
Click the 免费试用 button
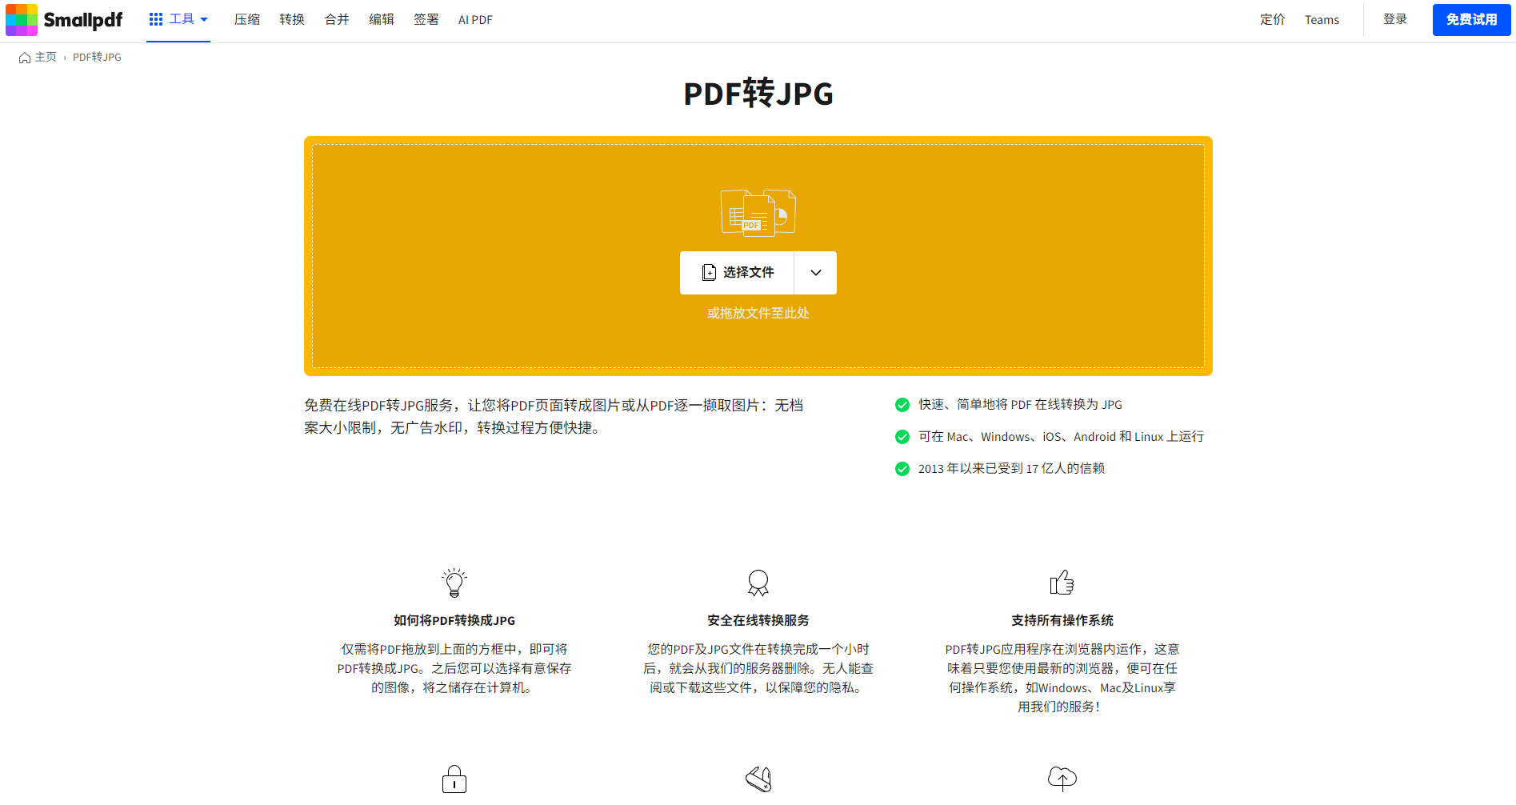coord(1471,19)
